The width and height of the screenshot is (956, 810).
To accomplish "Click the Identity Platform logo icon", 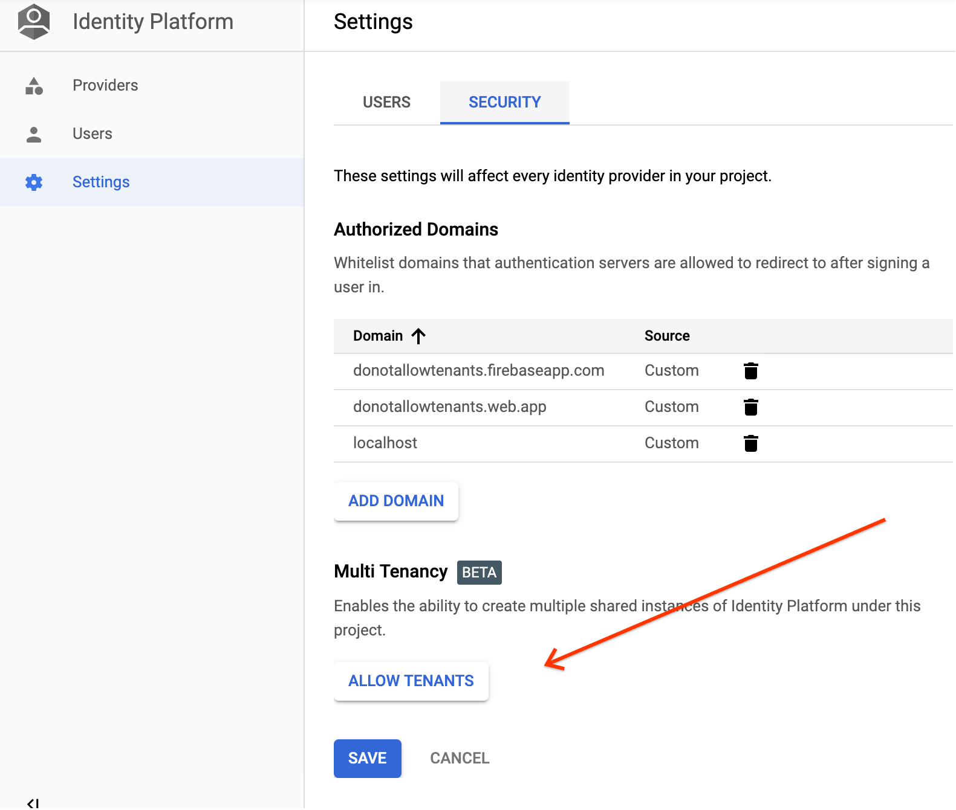I will (x=34, y=22).
